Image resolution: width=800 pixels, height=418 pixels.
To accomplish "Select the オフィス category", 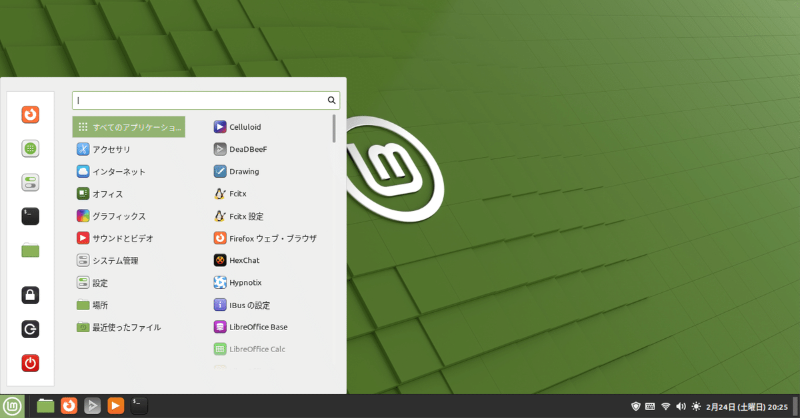I will click(x=107, y=194).
